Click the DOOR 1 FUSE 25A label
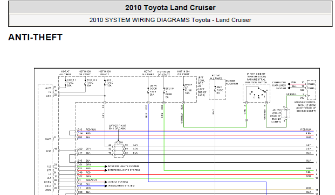 pyautogui.click(x=71, y=83)
